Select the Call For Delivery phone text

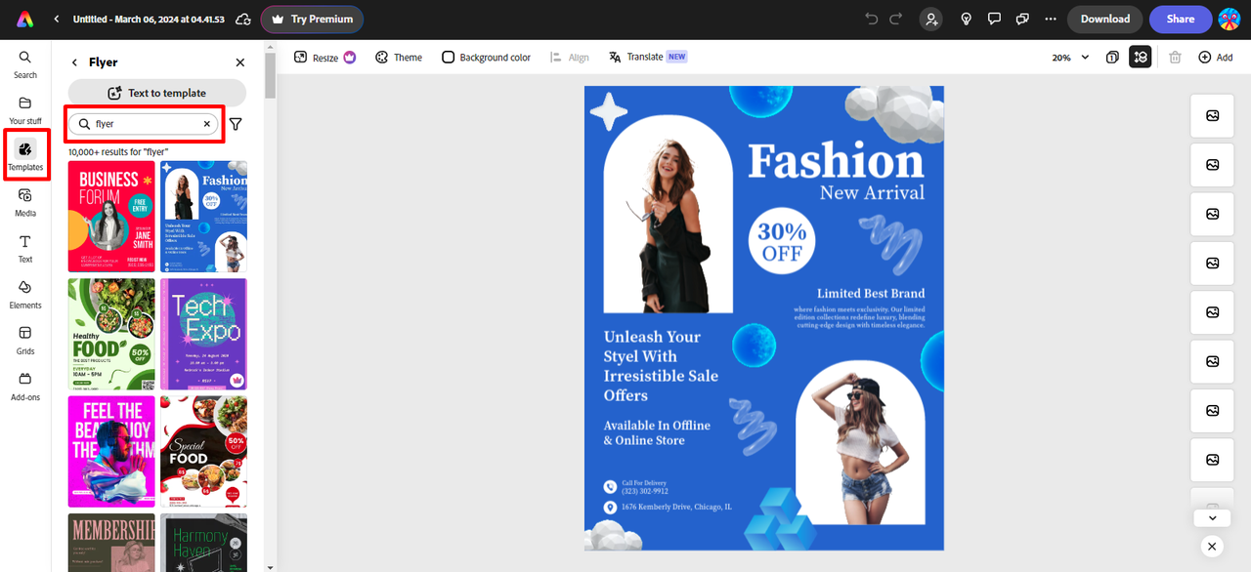pyautogui.click(x=645, y=487)
